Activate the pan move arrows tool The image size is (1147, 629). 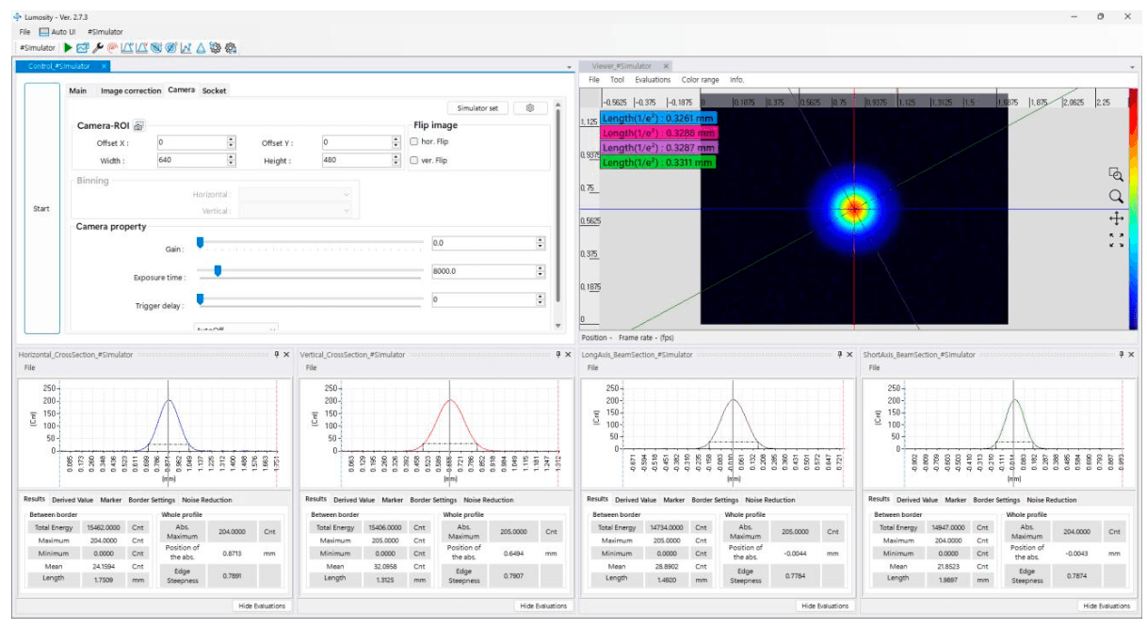click(1116, 218)
